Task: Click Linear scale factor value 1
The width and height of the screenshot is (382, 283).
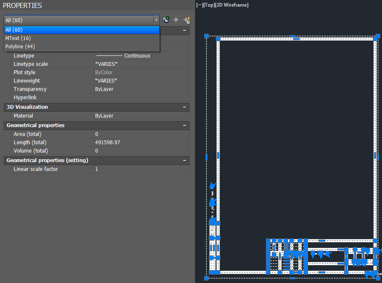Action: [142, 169]
